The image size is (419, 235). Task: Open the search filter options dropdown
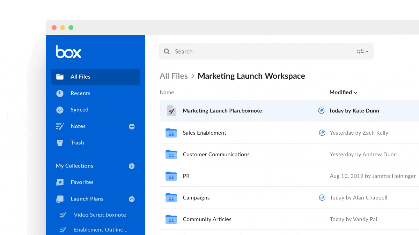pos(363,51)
